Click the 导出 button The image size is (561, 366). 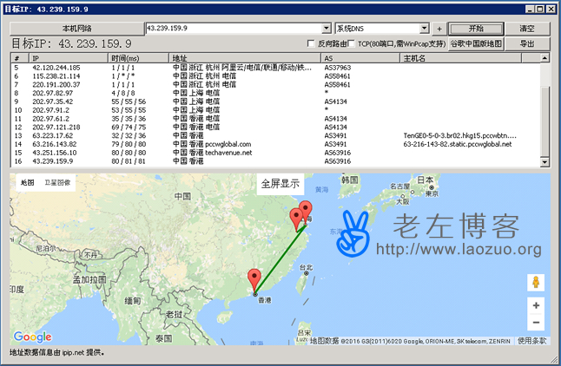526,43
